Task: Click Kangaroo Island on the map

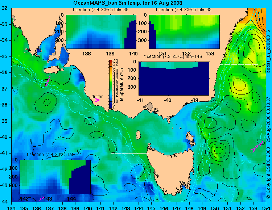Action: pyautogui.click(x=53, y=70)
